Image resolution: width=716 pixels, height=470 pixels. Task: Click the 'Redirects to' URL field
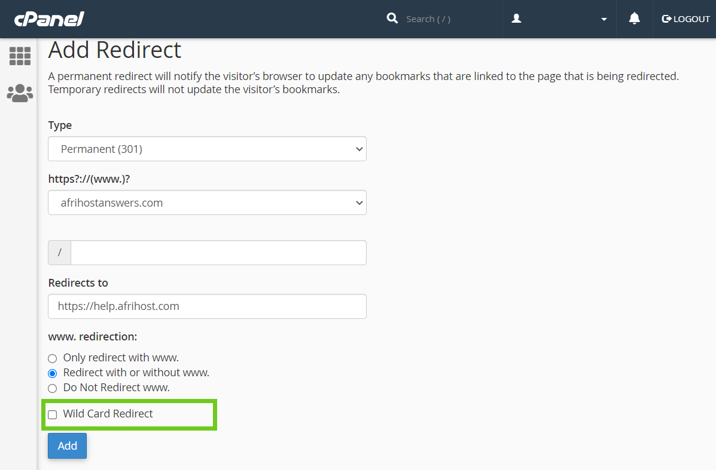[207, 306]
